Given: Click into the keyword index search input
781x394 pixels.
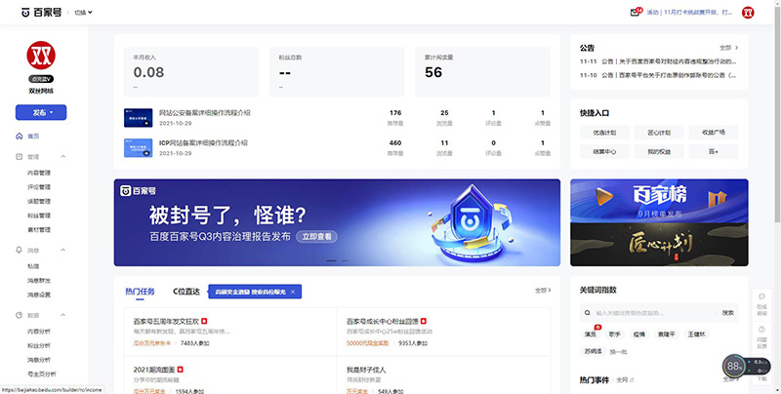Looking at the screenshot, I should point(652,313).
